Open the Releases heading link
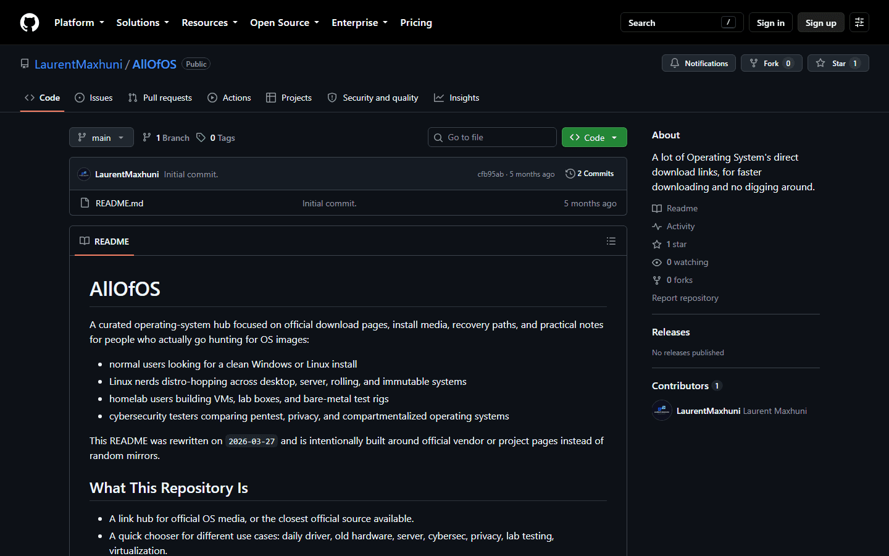This screenshot has height=556, width=889. (670, 332)
